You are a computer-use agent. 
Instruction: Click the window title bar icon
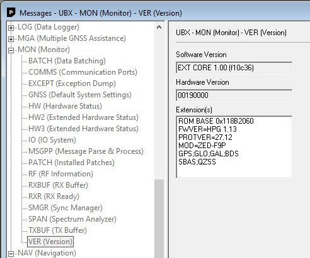pos(11,13)
